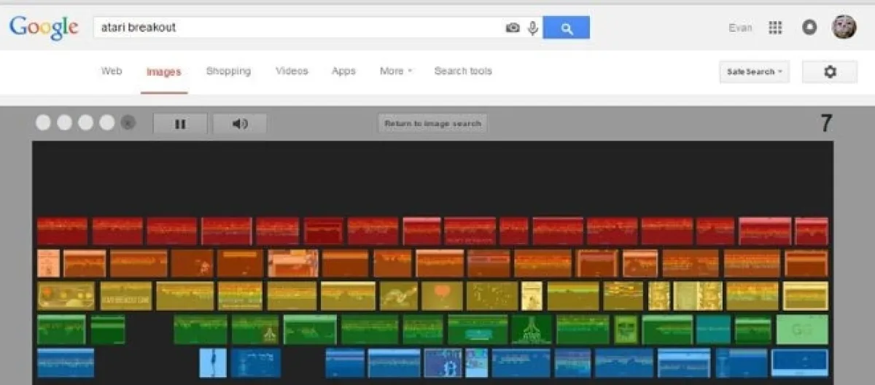Switch to the Shopping tab
Screen dimensions: 875x385
228,71
